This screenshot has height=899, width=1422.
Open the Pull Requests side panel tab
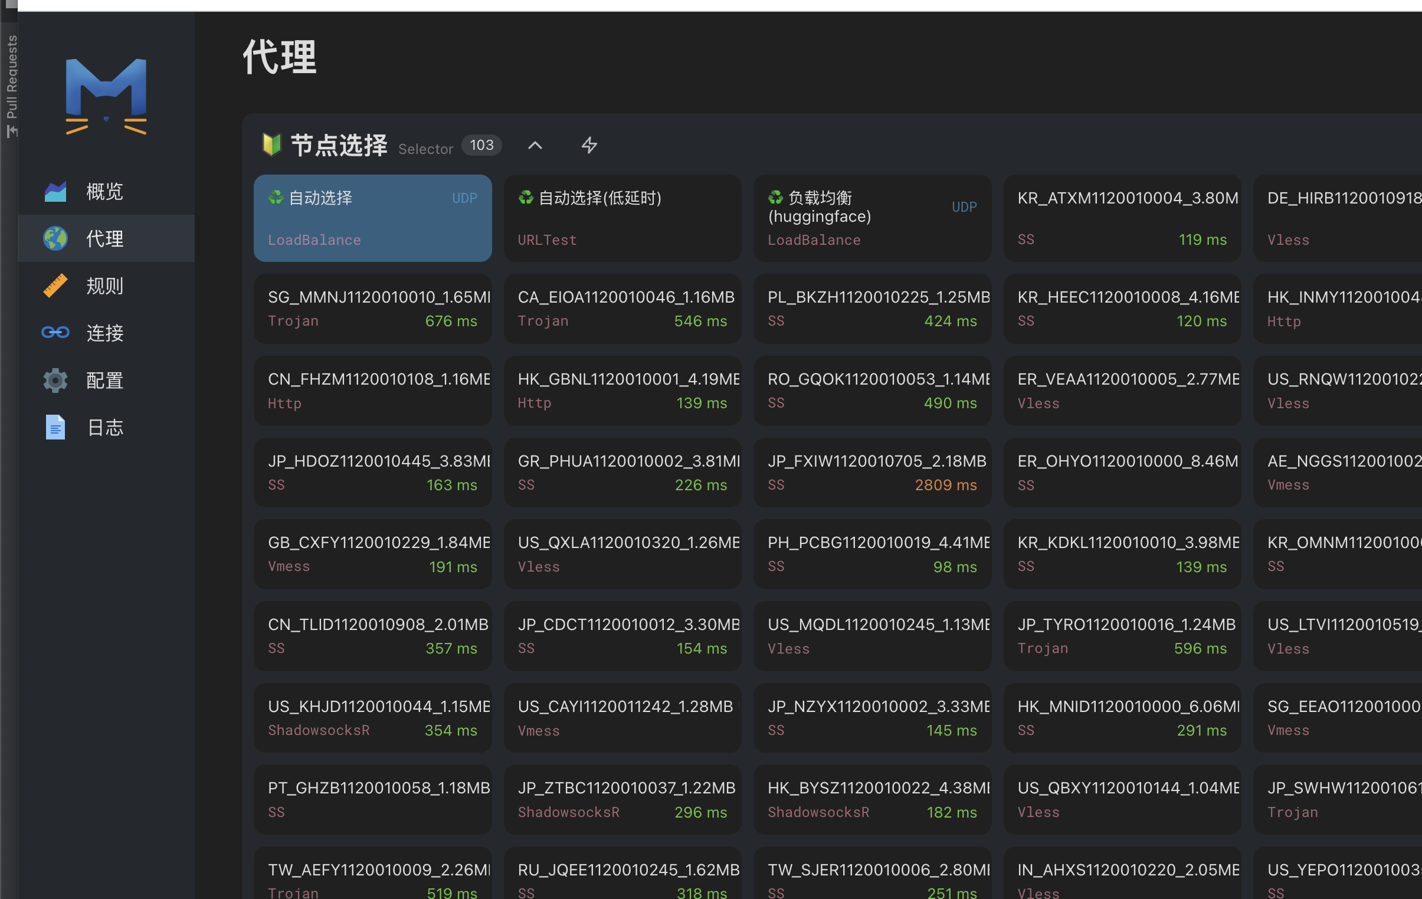point(11,83)
